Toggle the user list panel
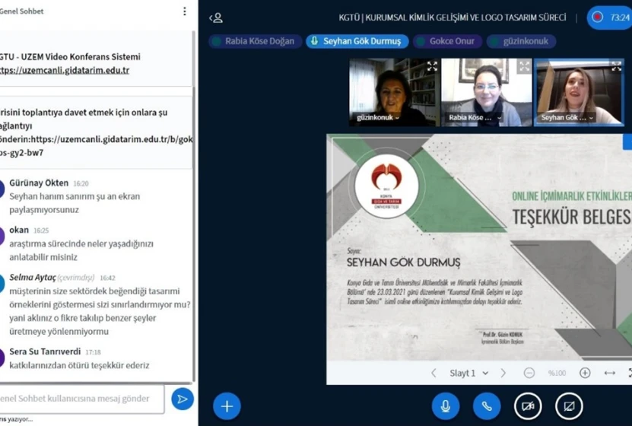Screen dimensions: 632x426 216,17
